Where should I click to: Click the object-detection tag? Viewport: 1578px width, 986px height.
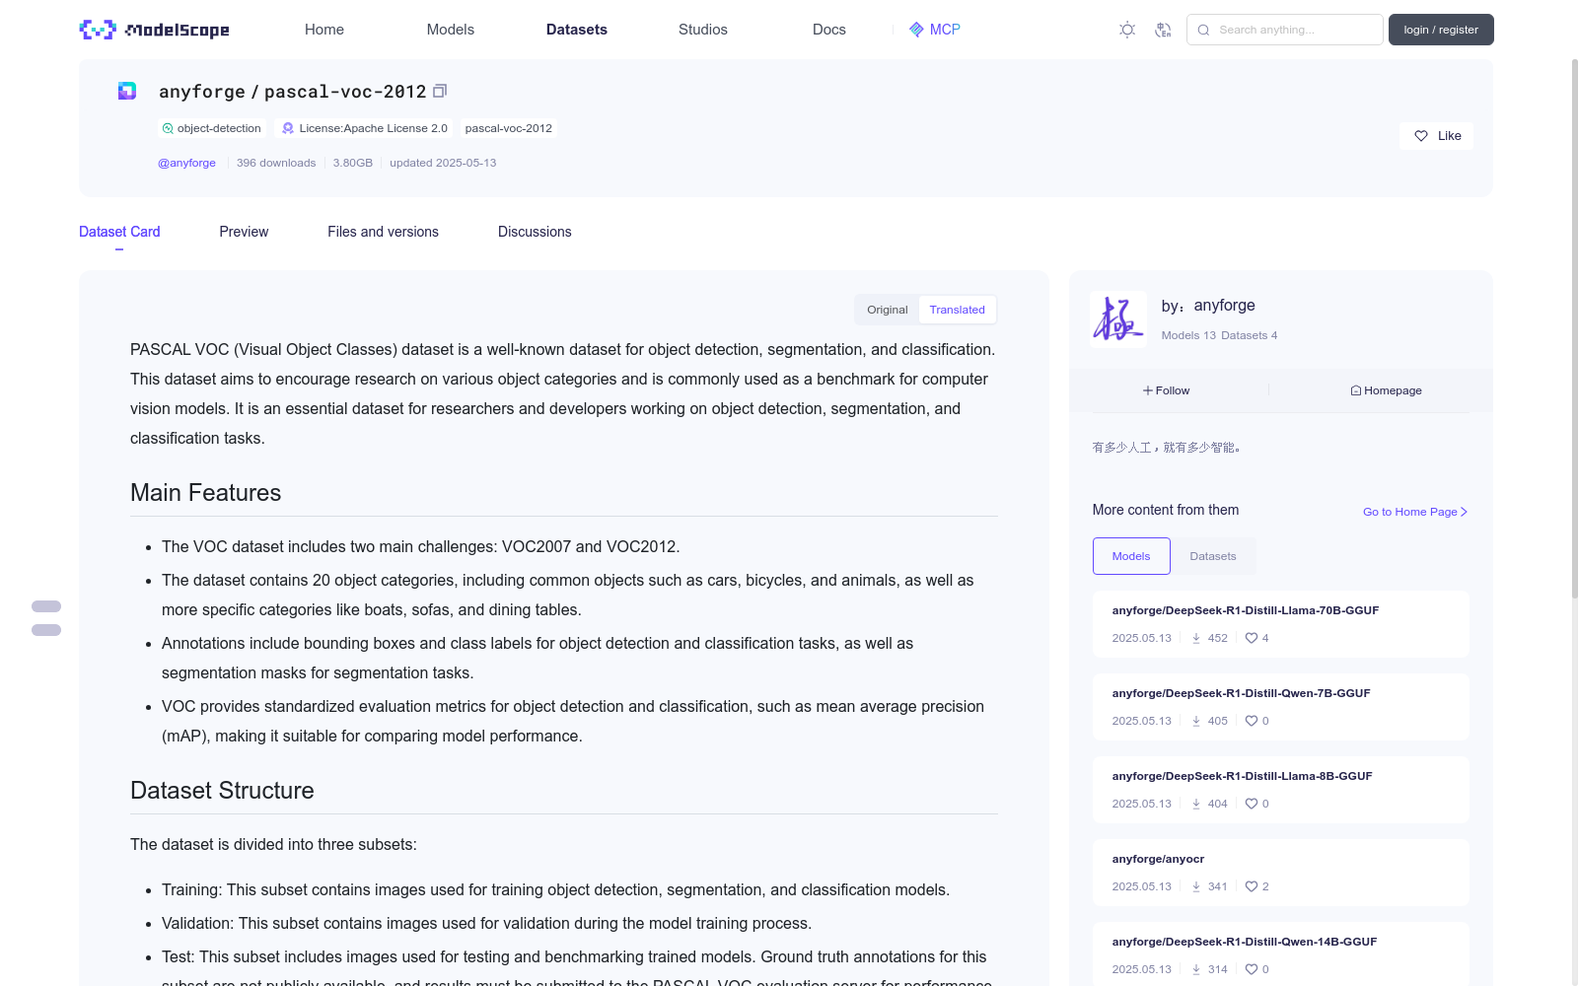tap(211, 128)
